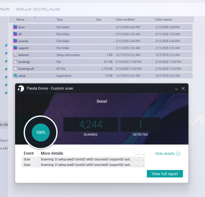Click the '1 KB' size of autorun
The image size is (205, 197).
click(109, 55)
